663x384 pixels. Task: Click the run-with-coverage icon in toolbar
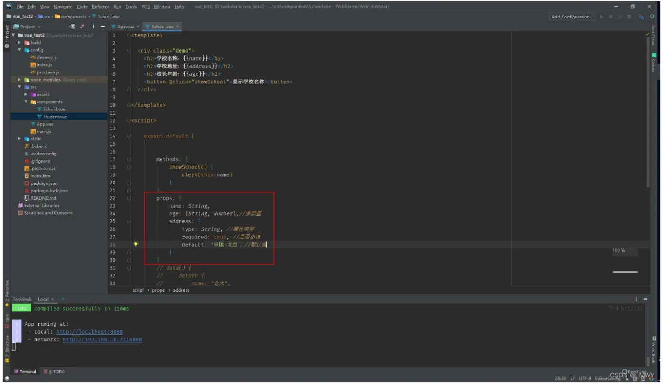pos(620,17)
